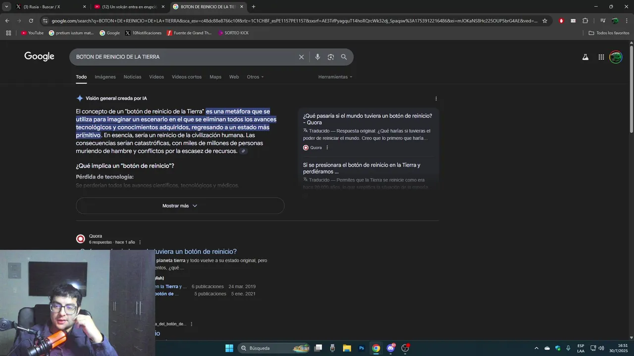Viewport: 634px width, 356px height.
Task: Select the Videos cortos search tab
Action: (x=187, y=77)
